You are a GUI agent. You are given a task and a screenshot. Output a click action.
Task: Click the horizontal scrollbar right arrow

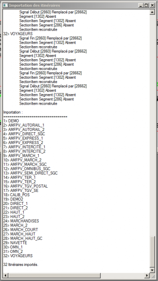point(147,275)
